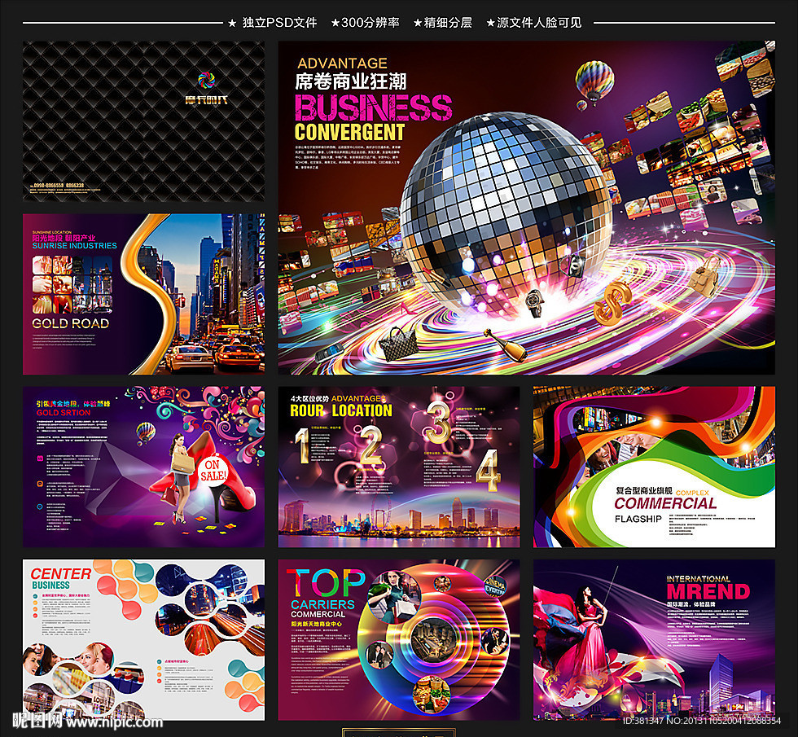Click the header text "独立PSD文件"
The height and width of the screenshot is (737, 798).
[x=279, y=23]
